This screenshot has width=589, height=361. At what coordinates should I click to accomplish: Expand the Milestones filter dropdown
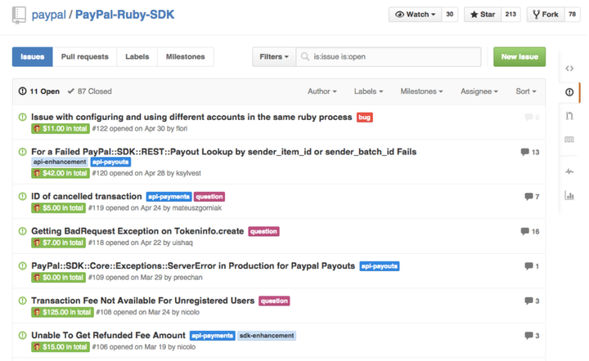421,91
